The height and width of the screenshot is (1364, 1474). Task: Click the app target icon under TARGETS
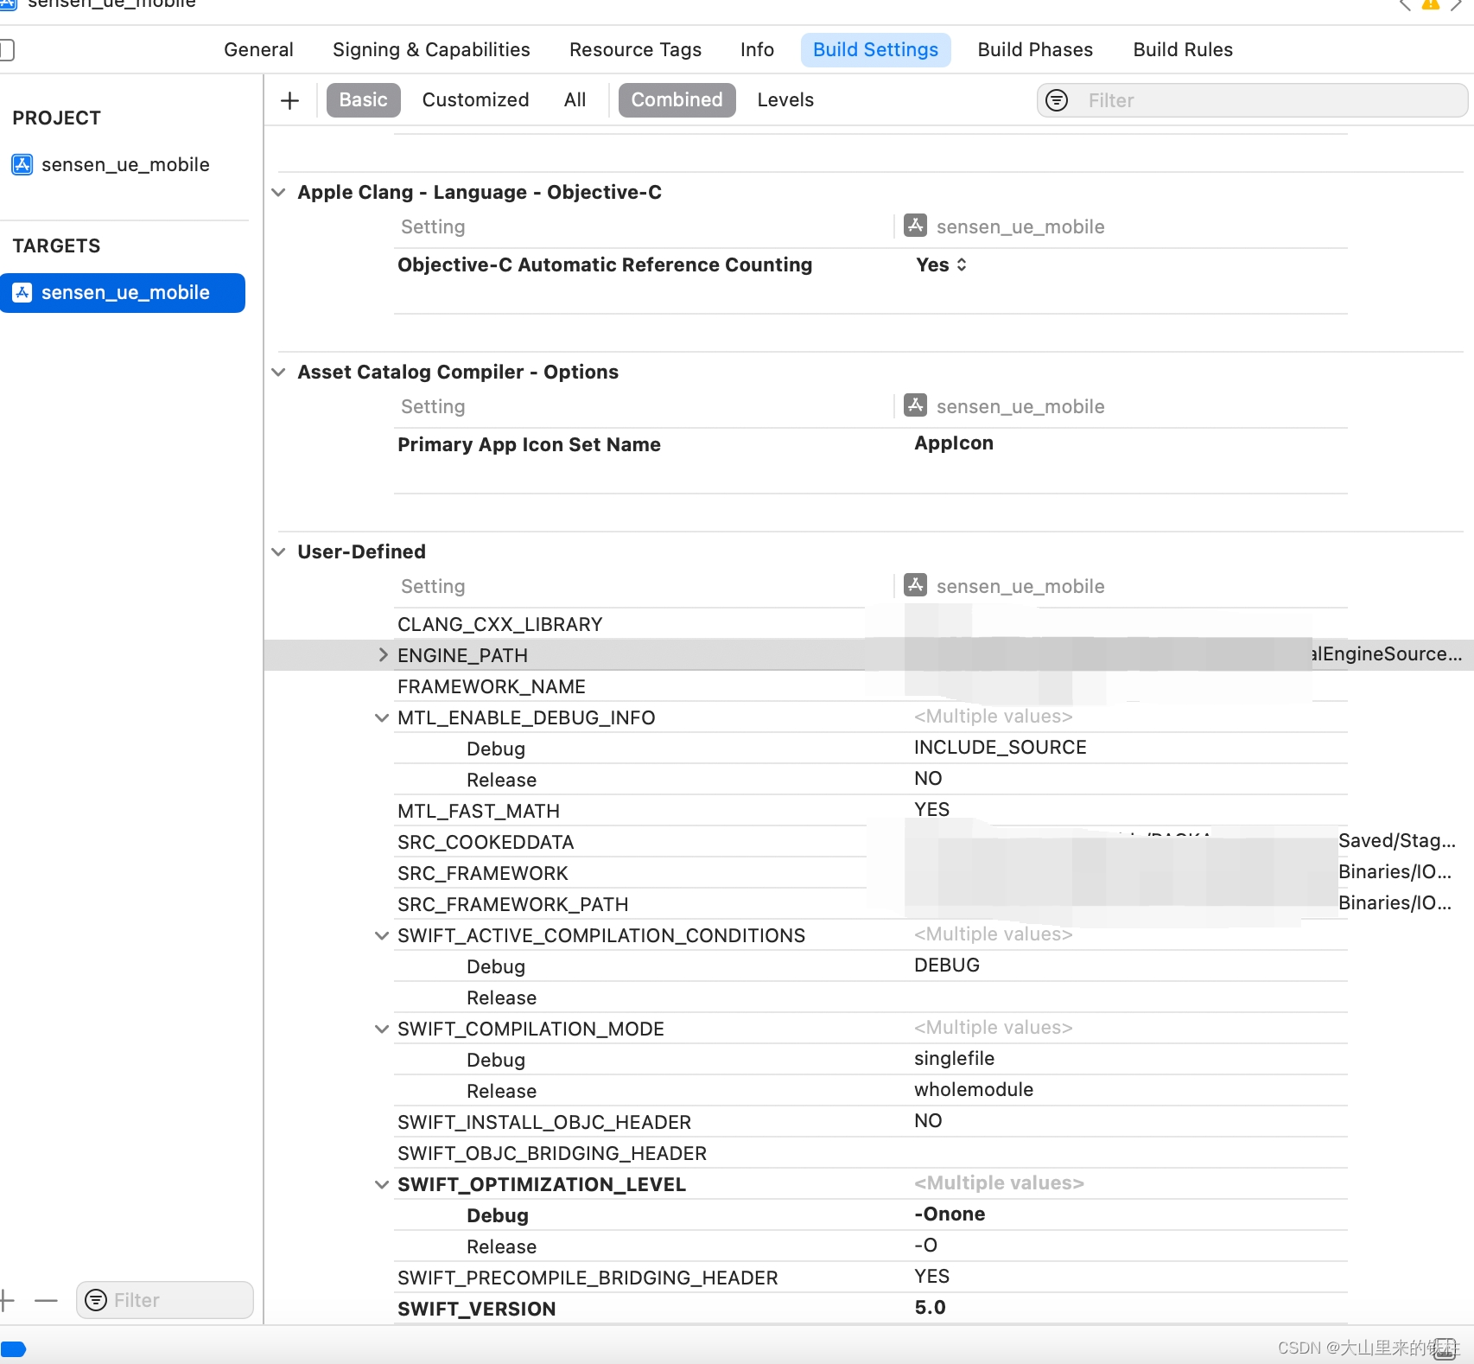click(22, 292)
